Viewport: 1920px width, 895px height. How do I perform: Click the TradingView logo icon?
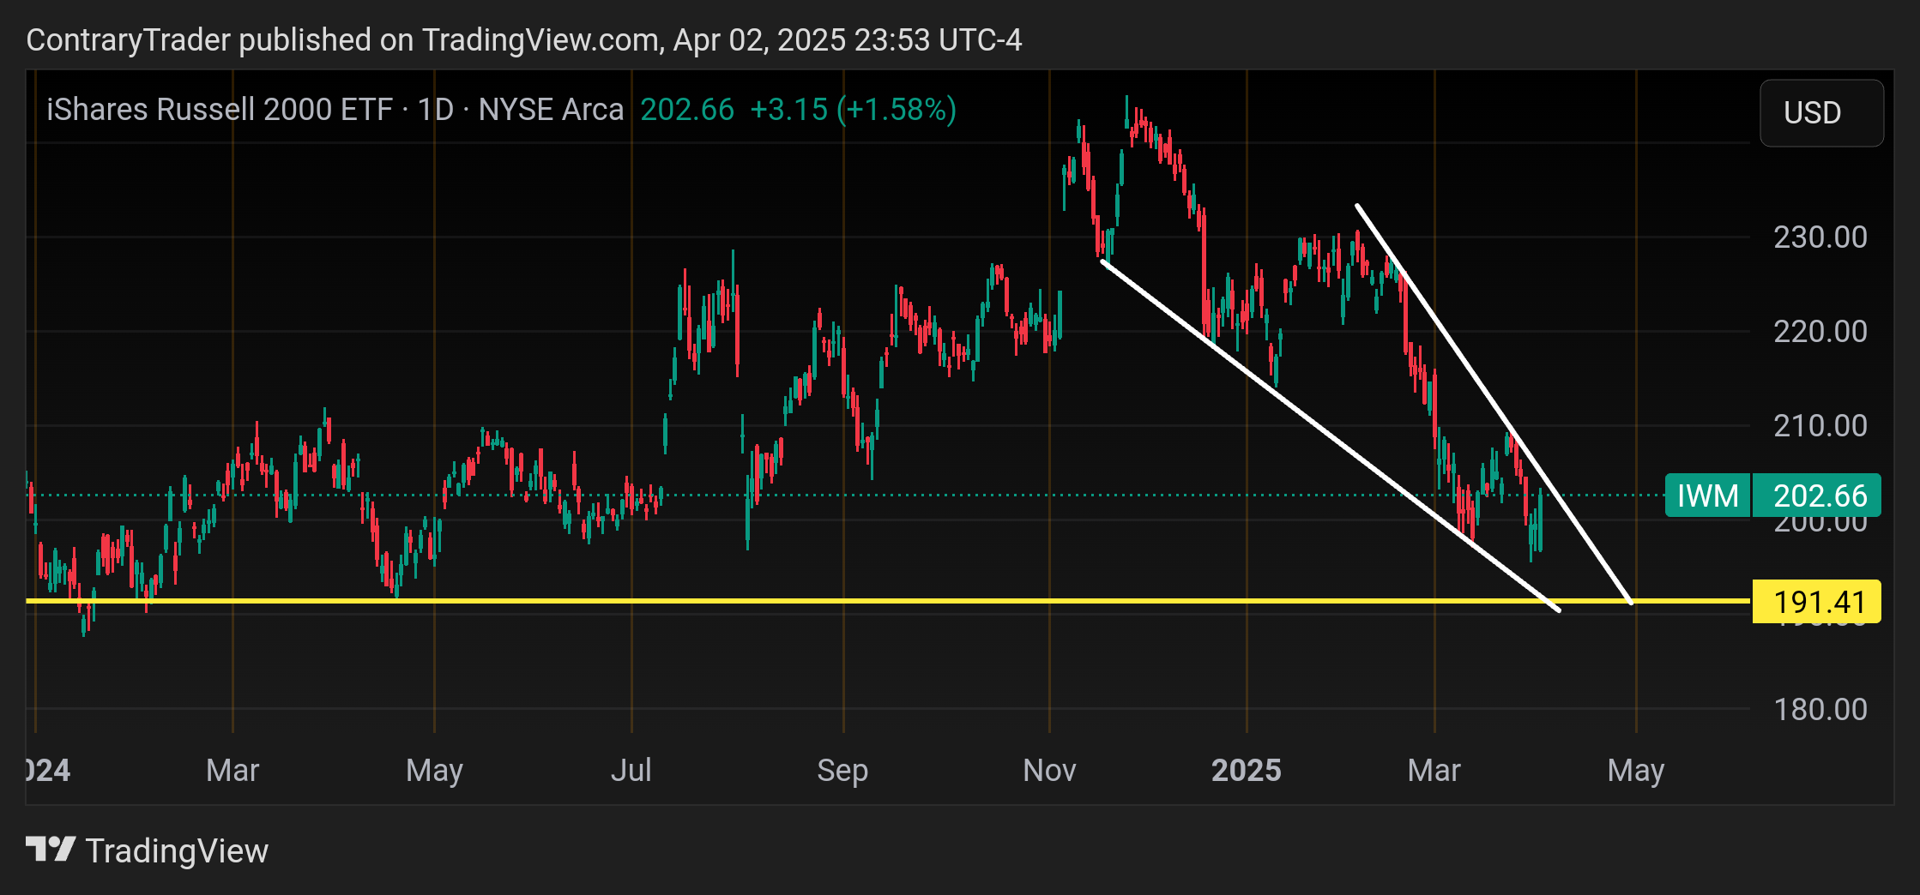point(51,850)
